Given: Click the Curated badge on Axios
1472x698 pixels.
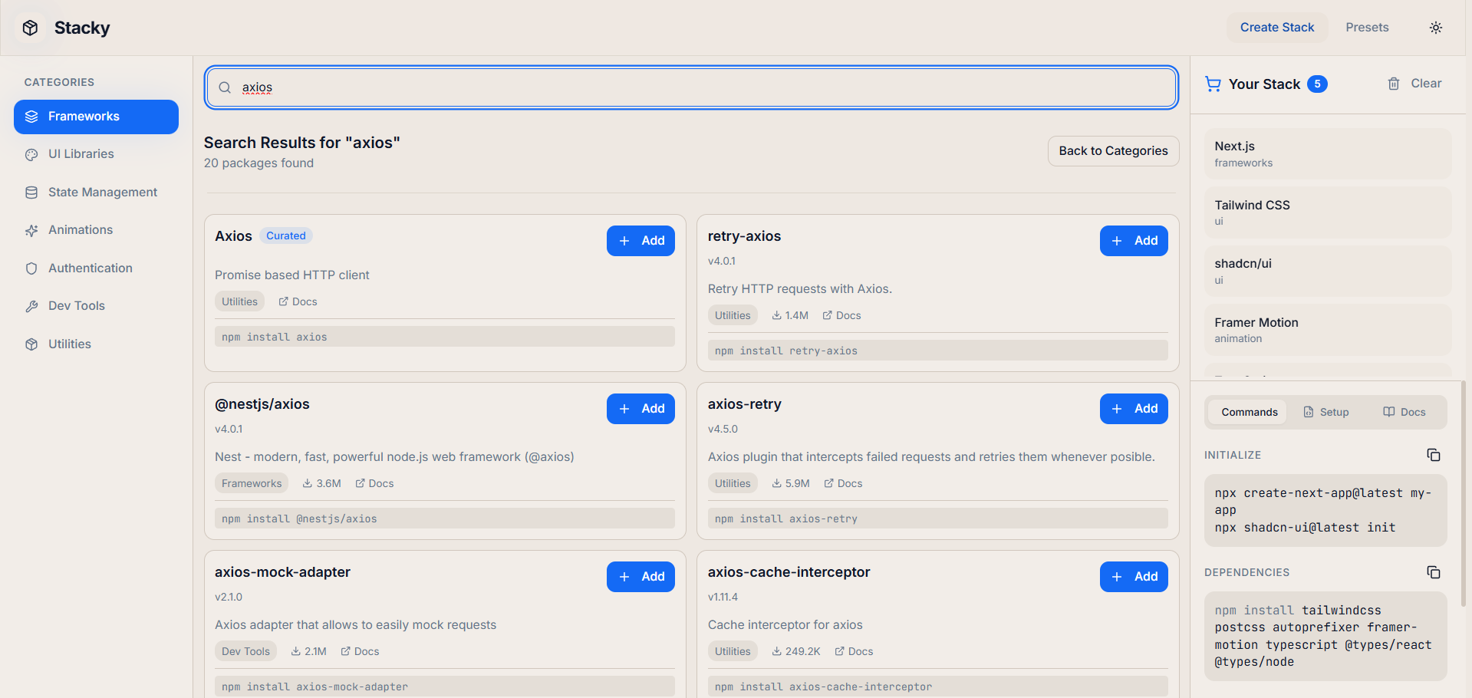Looking at the screenshot, I should 286,235.
